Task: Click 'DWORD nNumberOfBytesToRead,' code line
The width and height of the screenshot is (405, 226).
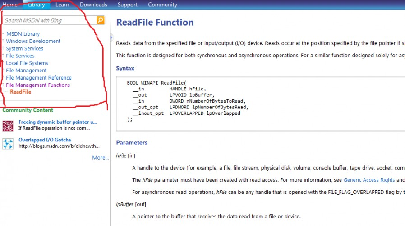Action: pyautogui.click(x=207, y=101)
